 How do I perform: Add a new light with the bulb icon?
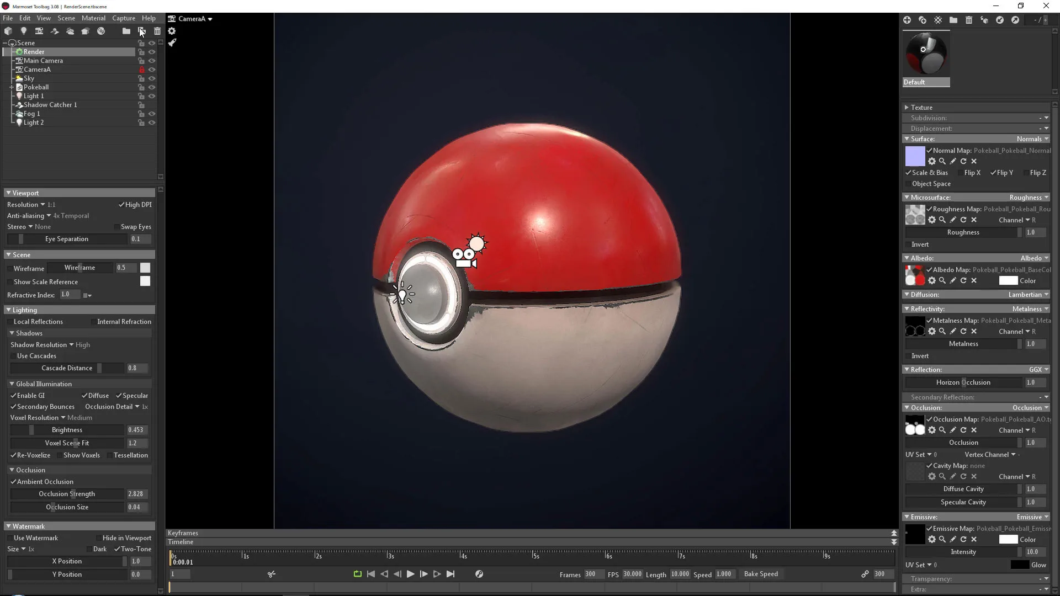[24, 31]
